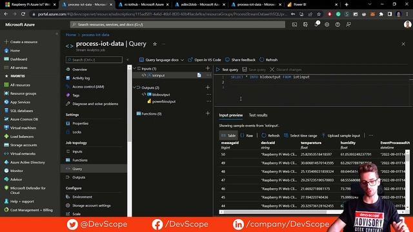Open more options for bloboutput

coord(209,95)
